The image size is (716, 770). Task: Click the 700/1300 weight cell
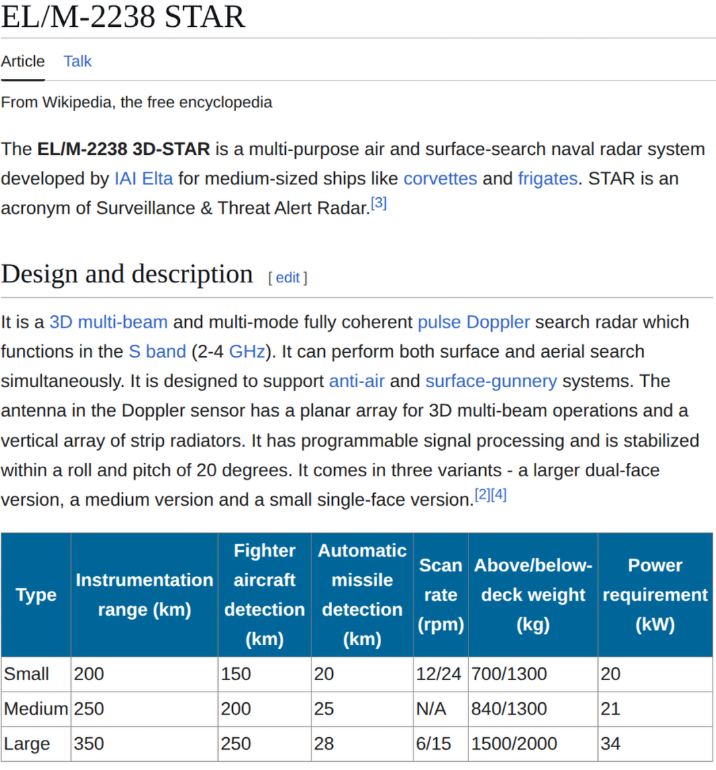tap(533, 674)
